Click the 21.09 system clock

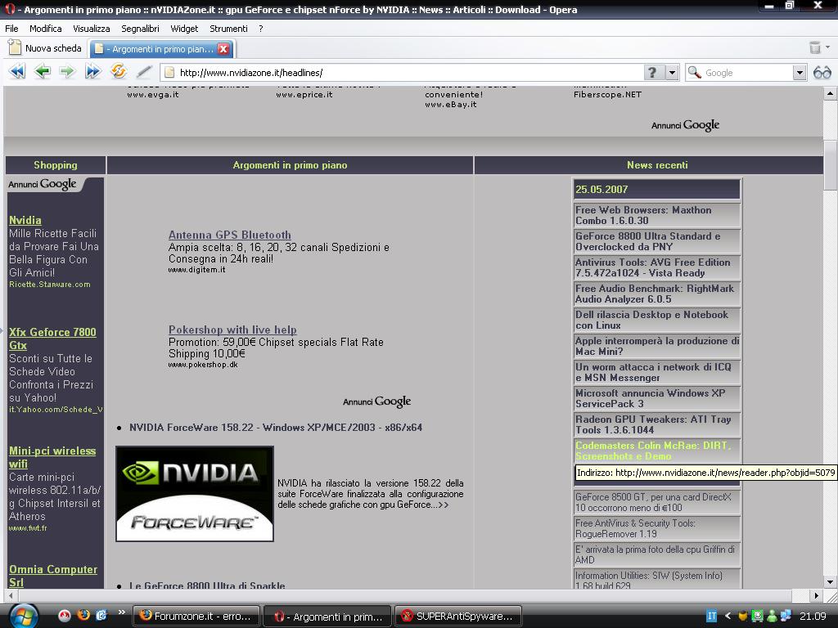click(x=813, y=617)
